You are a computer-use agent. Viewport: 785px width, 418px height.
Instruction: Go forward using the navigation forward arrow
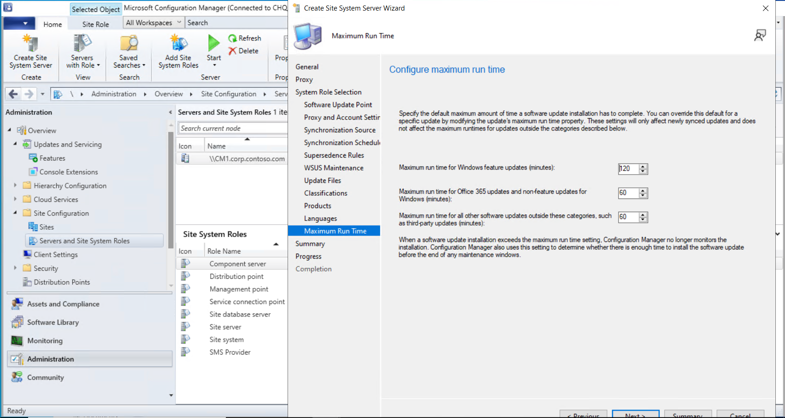29,94
